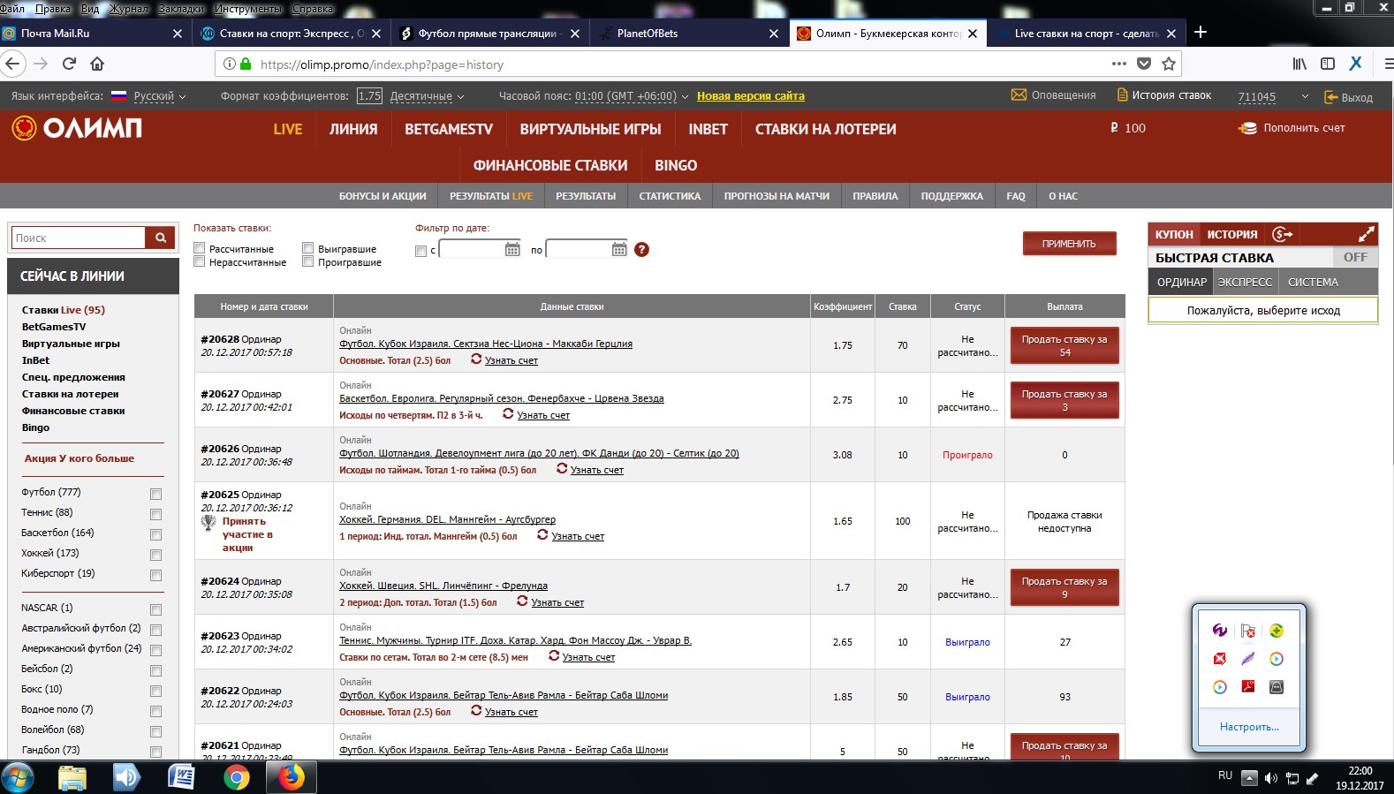Open the ЛИНИЯ menu item

click(353, 129)
